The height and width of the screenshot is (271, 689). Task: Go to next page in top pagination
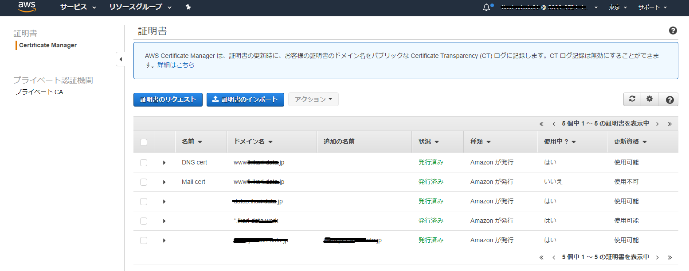point(657,124)
